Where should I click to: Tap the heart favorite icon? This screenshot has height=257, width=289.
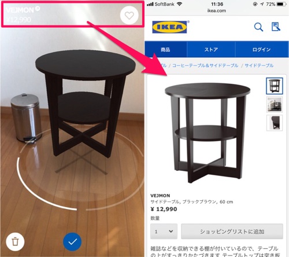pos(129,15)
